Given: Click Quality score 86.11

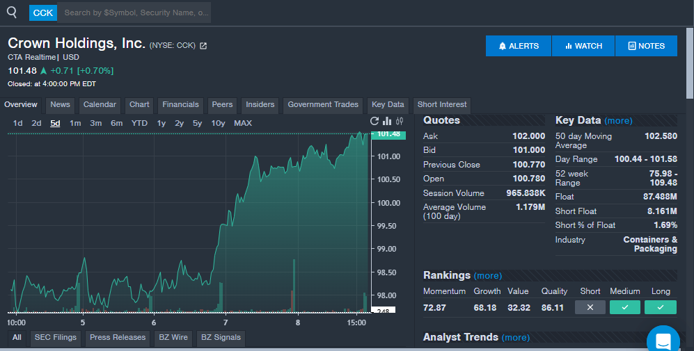Looking at the screenshot, I should point(553,308).
